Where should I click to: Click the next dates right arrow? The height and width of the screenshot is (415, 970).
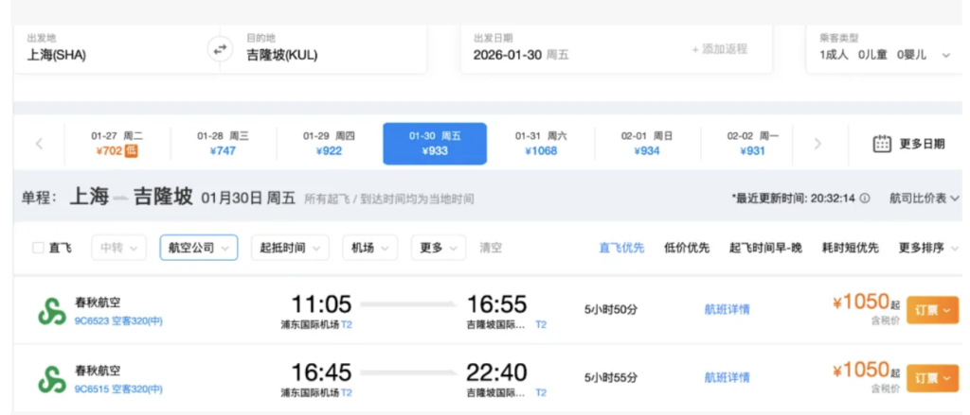817,144
